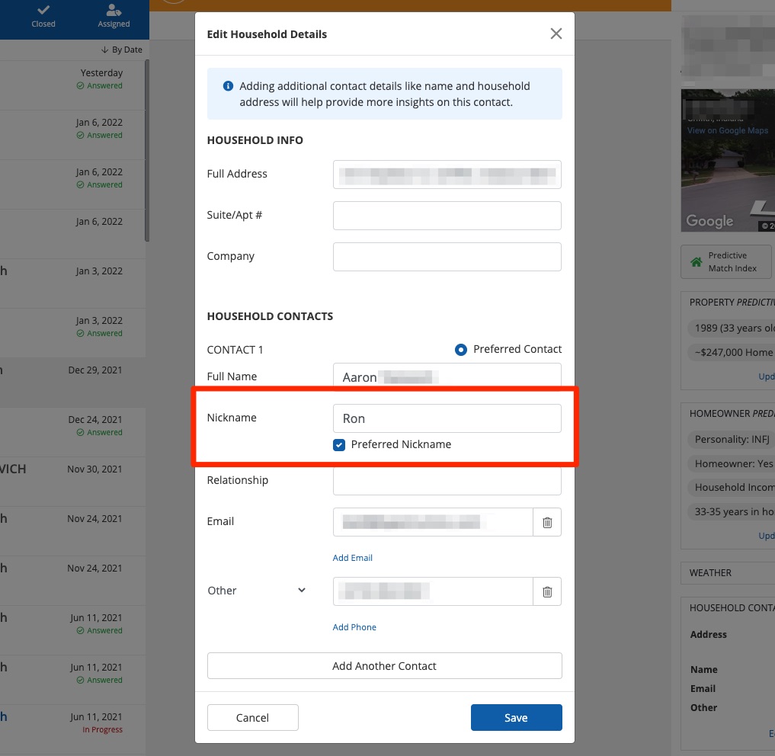The image size is (775, 756).
Task: Sort conversations using By Date
Action: 121,50
